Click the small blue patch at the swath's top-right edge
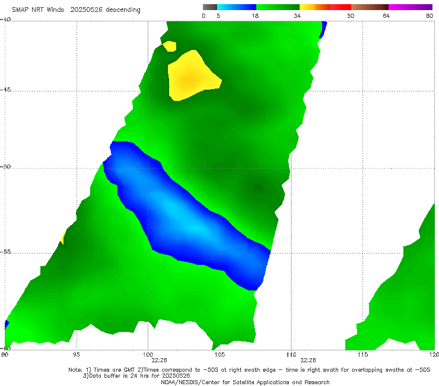 323,30
